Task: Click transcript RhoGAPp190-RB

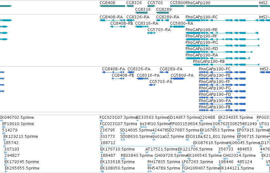Action: pyautogui.click(x=226, y=65)
